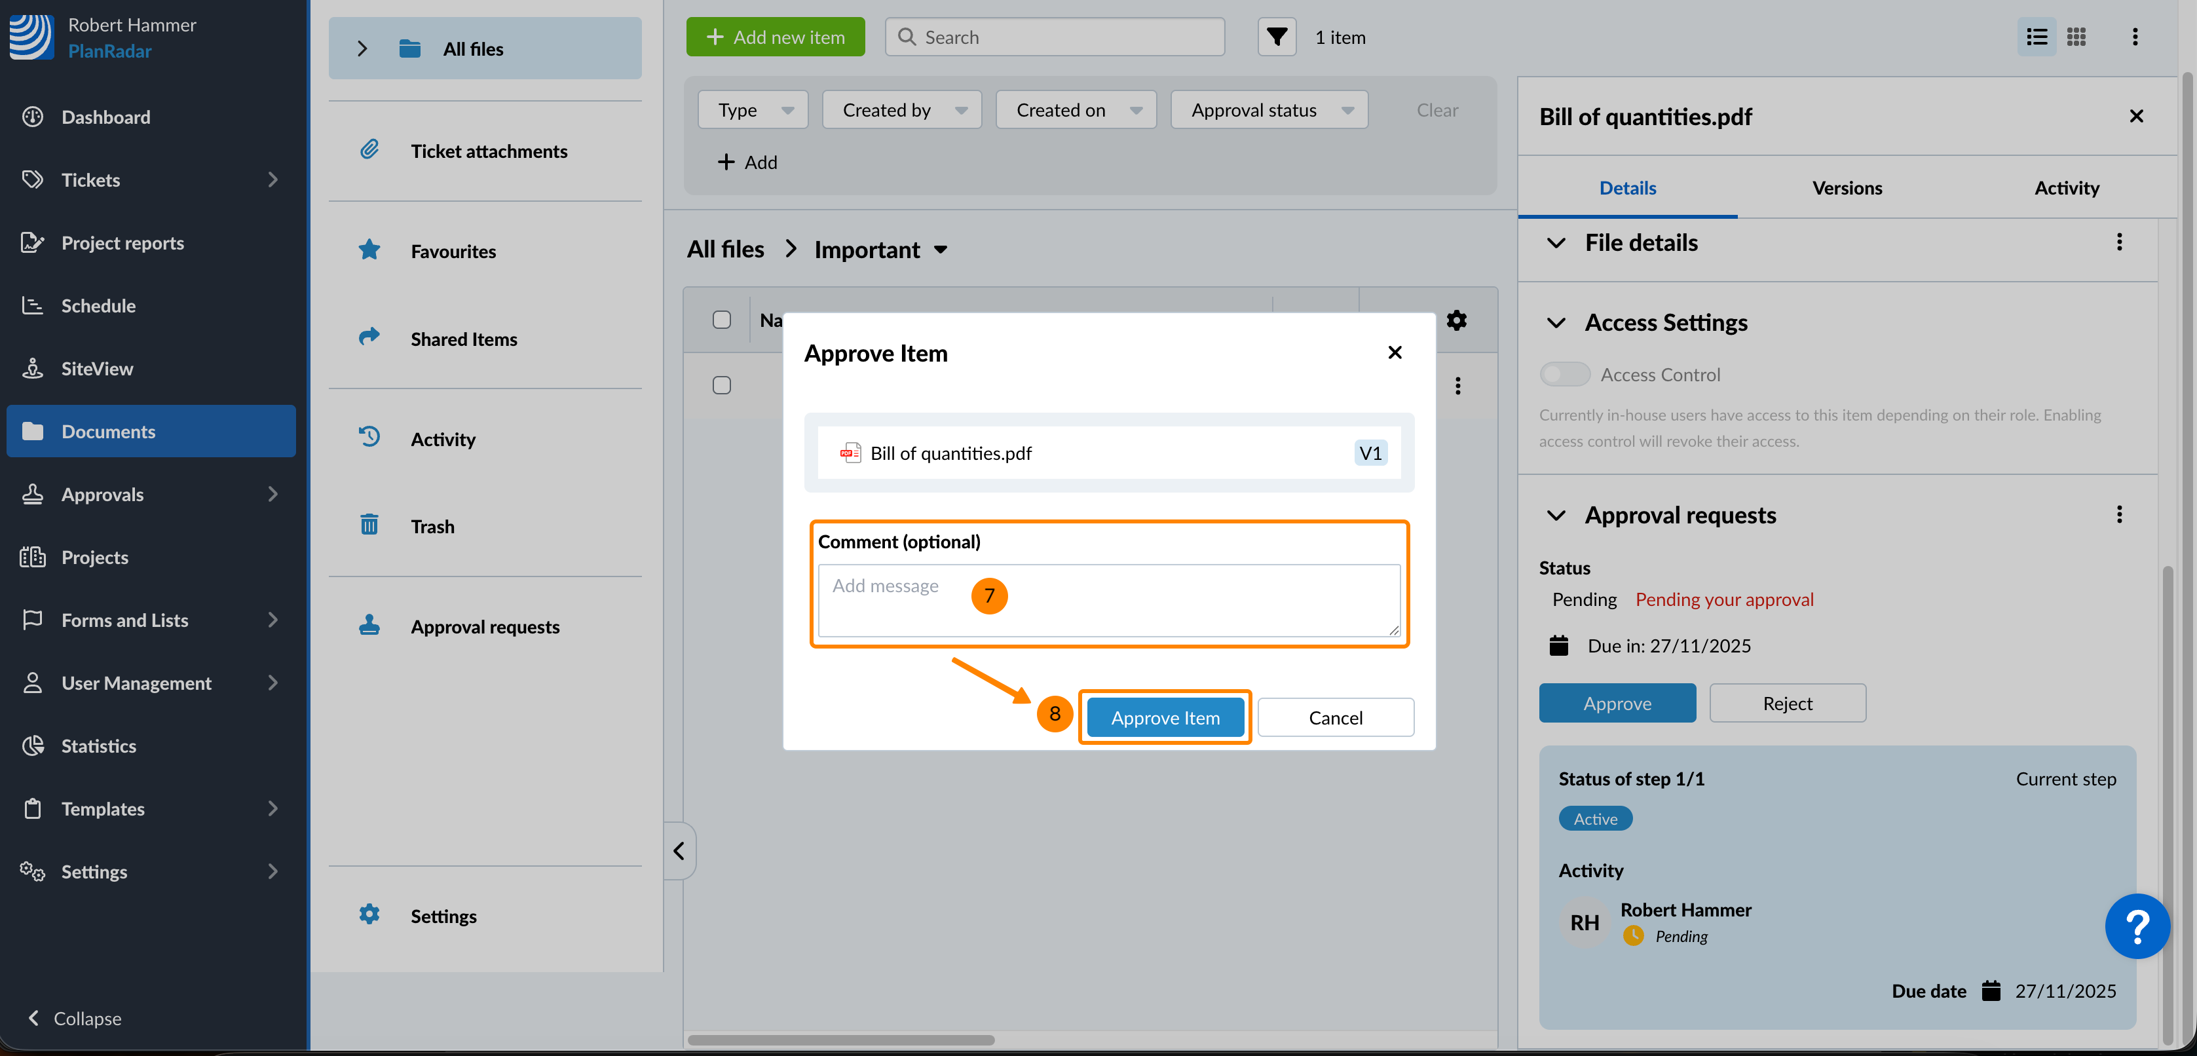This screenshot has width=2197, height=1056.
Task: Check the select-all header checkbox
Action: [x=722, y=320]
